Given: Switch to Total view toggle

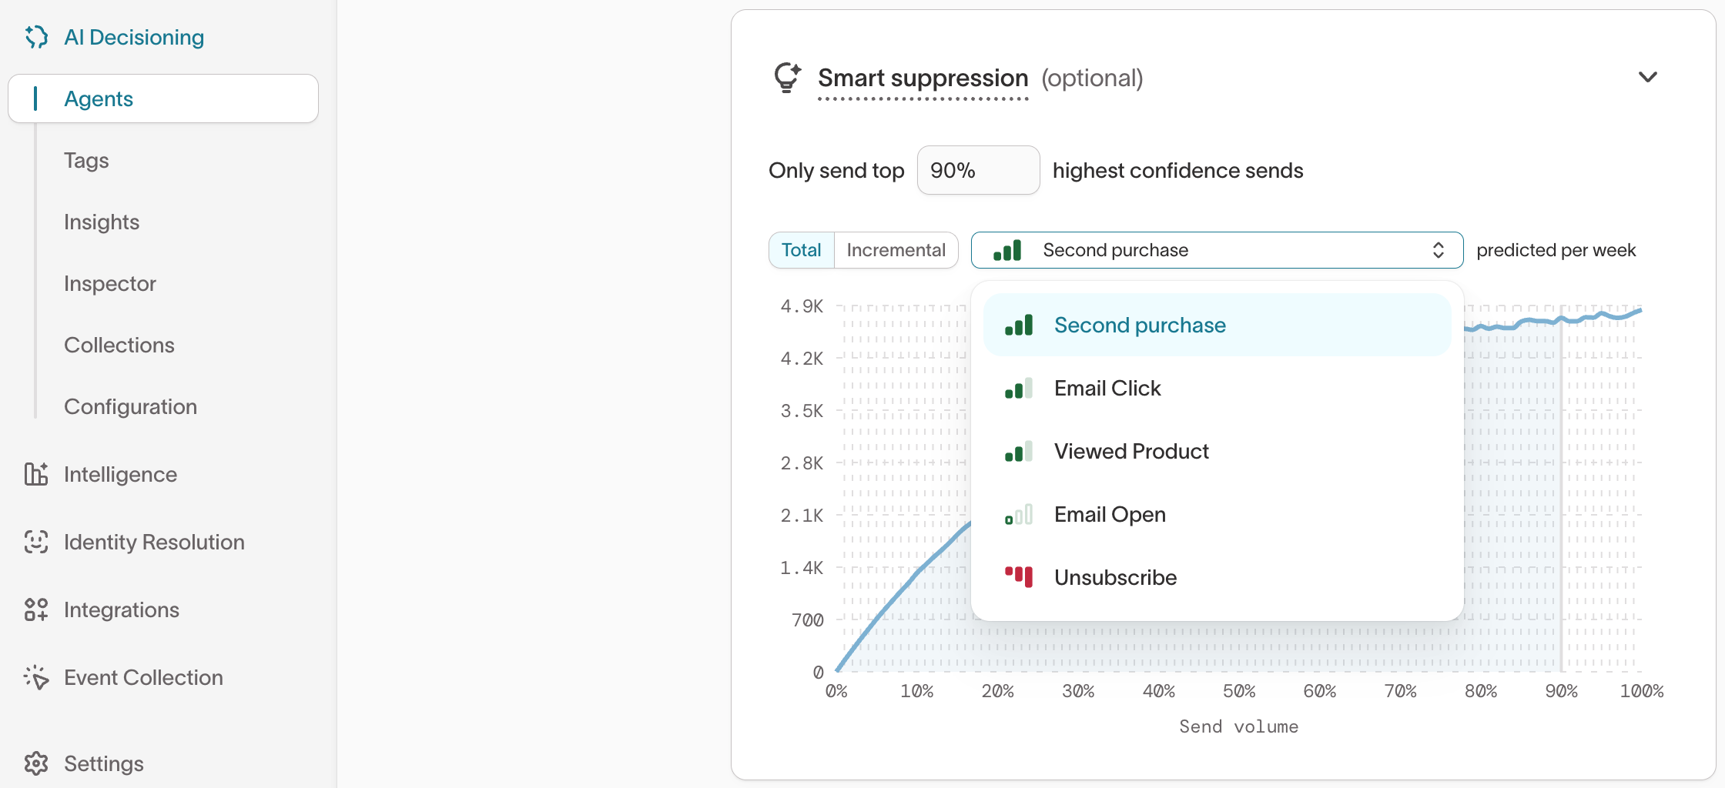Looking at the screenshot, I should click(x=801, y=250).
